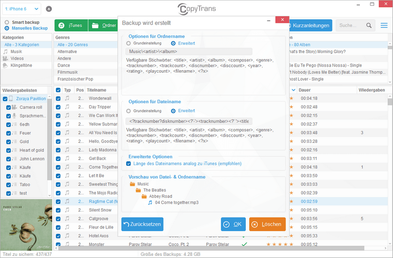The height and width of the screenshot is (258, 393).
Task: Uncheck the Heart of gold playlist checkbox
Action: point(8,150)
